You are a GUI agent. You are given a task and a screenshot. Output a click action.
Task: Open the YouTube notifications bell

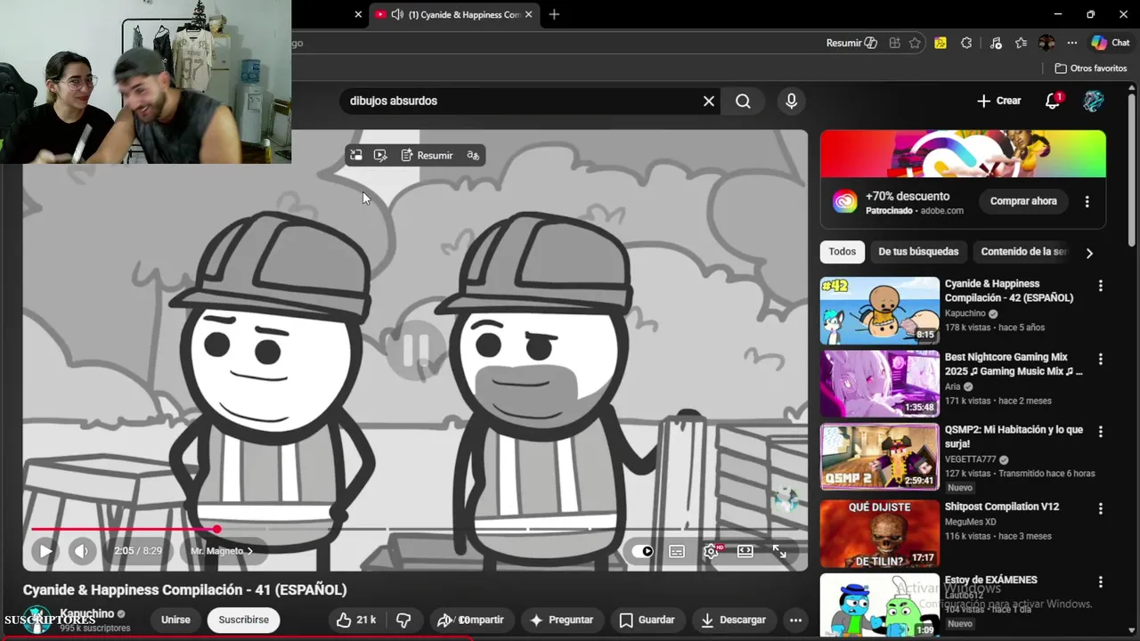pyautogui.click(x=1053, y=101)
